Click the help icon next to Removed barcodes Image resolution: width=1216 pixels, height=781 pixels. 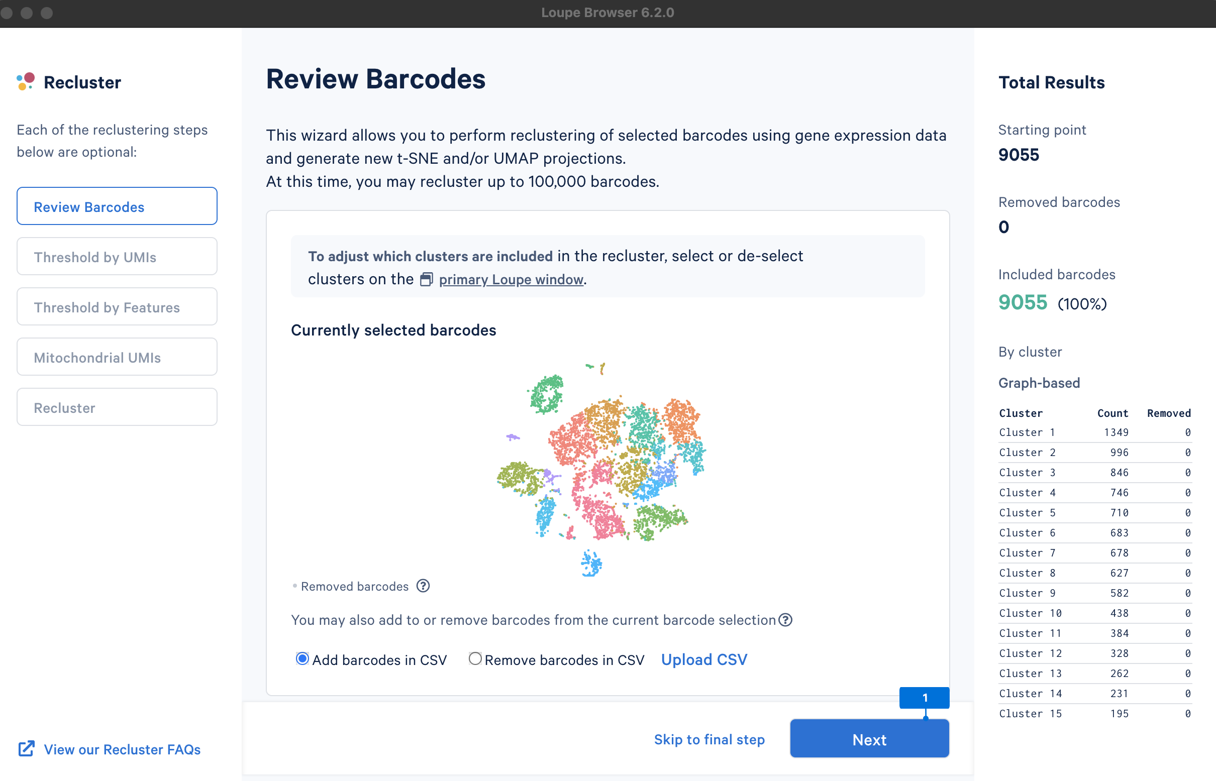coord(423,586)
